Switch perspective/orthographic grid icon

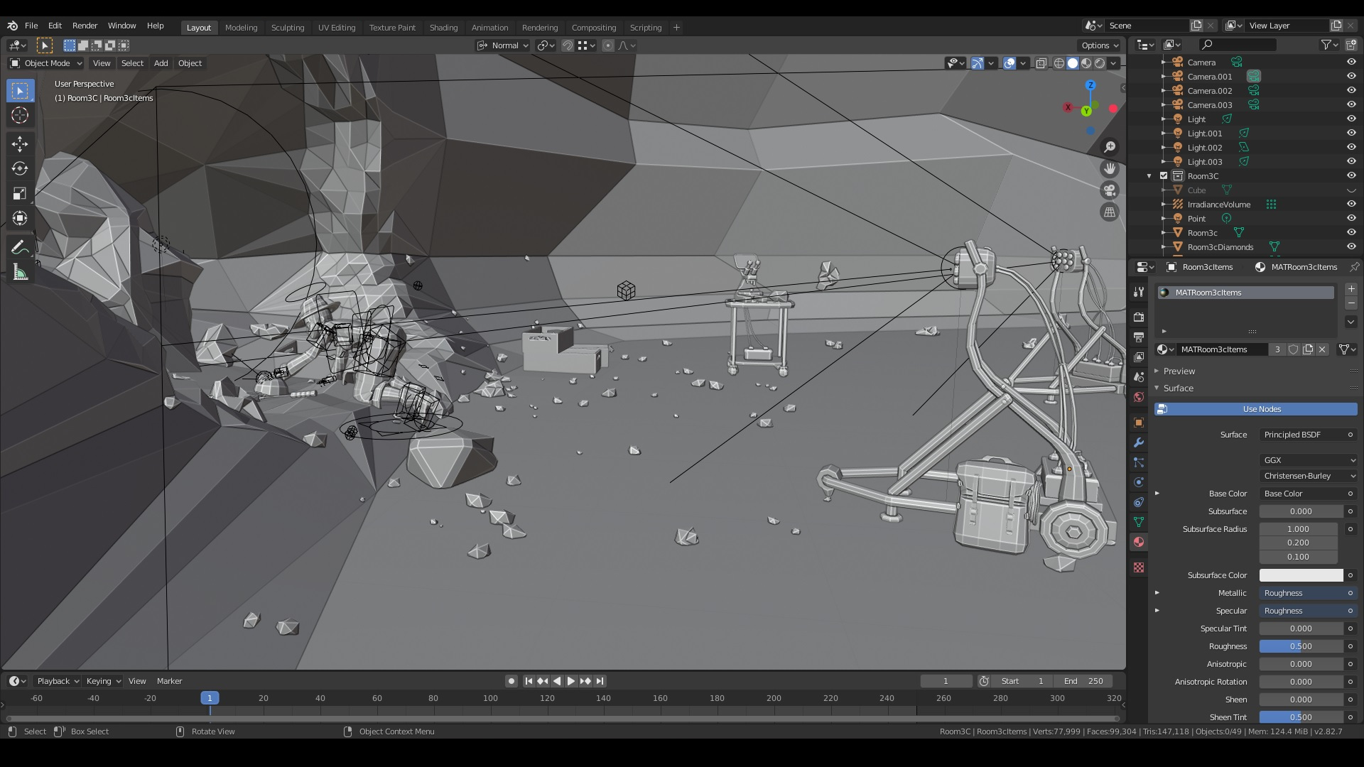tap(1110, 212)
